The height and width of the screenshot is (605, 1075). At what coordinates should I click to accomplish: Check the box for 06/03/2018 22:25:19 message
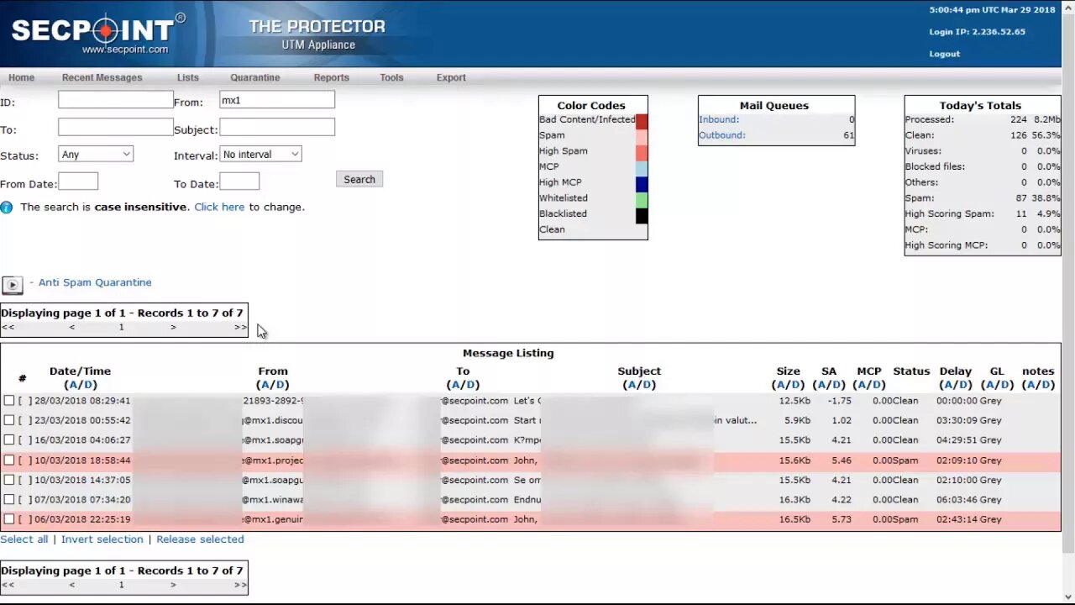pyautogui.click(x=9, y=519)
